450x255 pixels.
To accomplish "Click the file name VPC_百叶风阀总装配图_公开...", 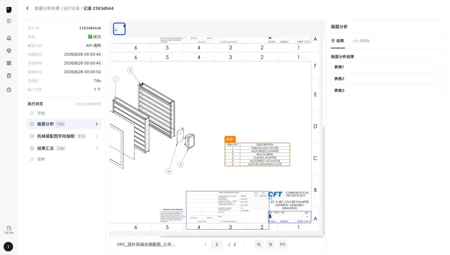I will point(146,245).
